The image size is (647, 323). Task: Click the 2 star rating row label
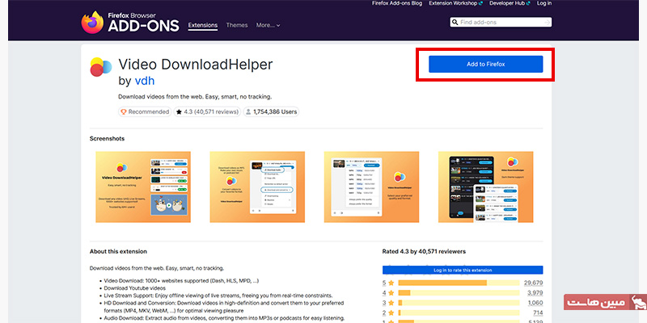pyautogui.click(x=388, y=313)
